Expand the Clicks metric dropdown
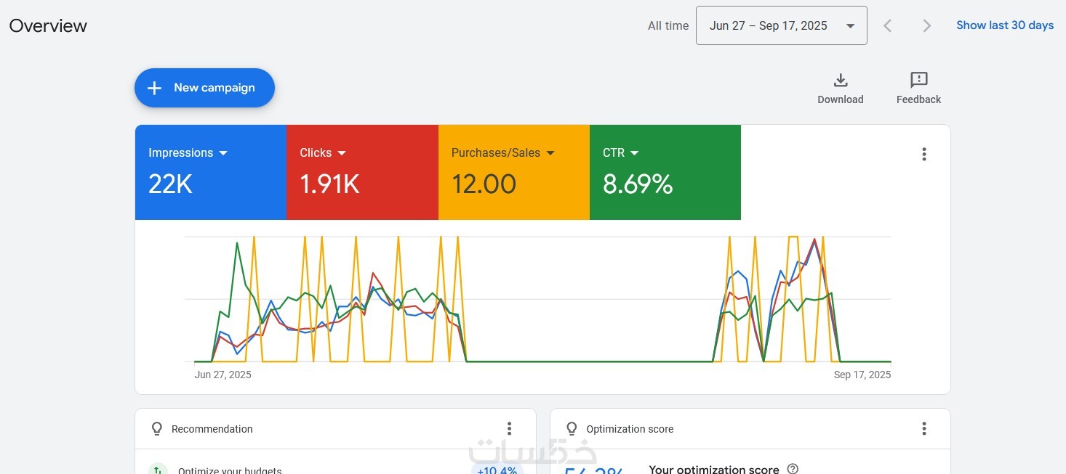This screenshot has width=1066, height=474. coord(342,153)
